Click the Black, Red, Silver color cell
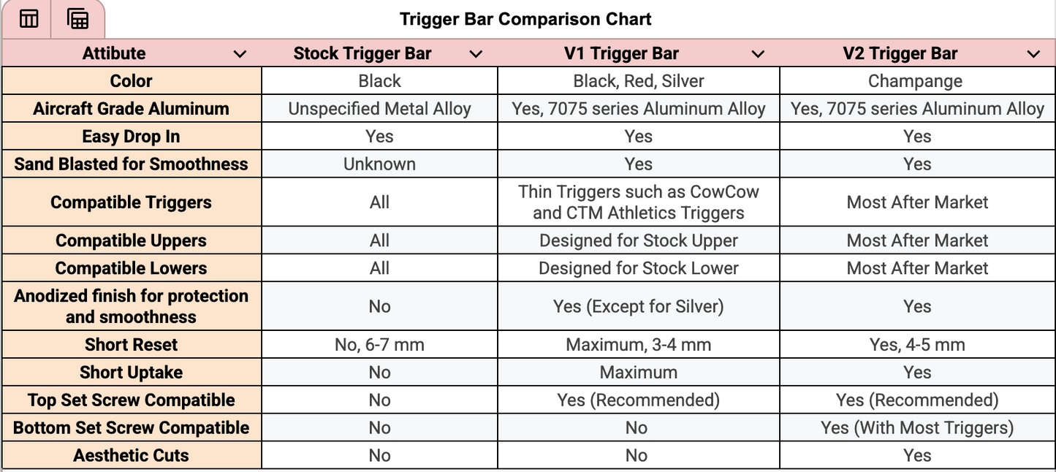 click(x=638, y=80)
